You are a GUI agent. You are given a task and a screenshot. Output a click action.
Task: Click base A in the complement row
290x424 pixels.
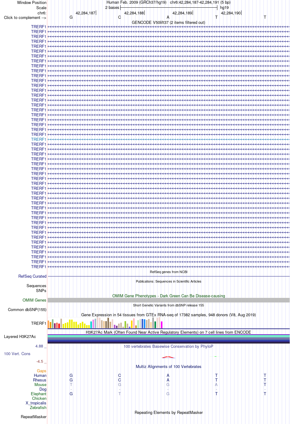coord(168,17)
